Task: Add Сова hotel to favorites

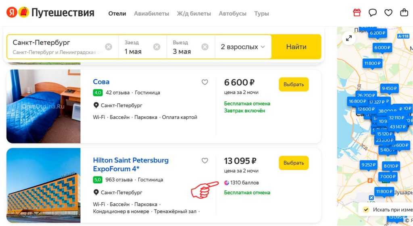Action: point(205,82)
